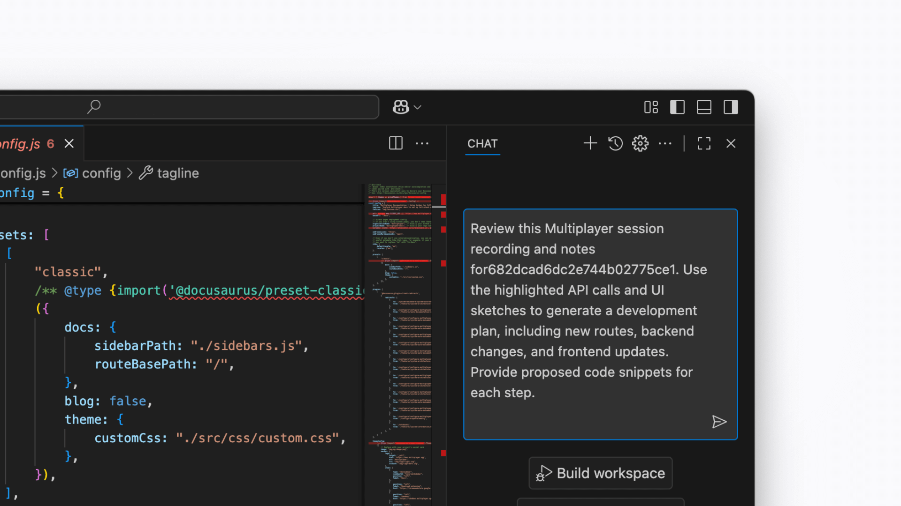Select the config.js file tab

coord(23,143)
